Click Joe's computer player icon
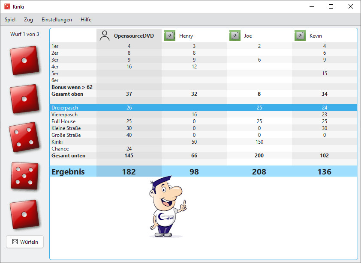361x263 pixels. tap(235, 36)
